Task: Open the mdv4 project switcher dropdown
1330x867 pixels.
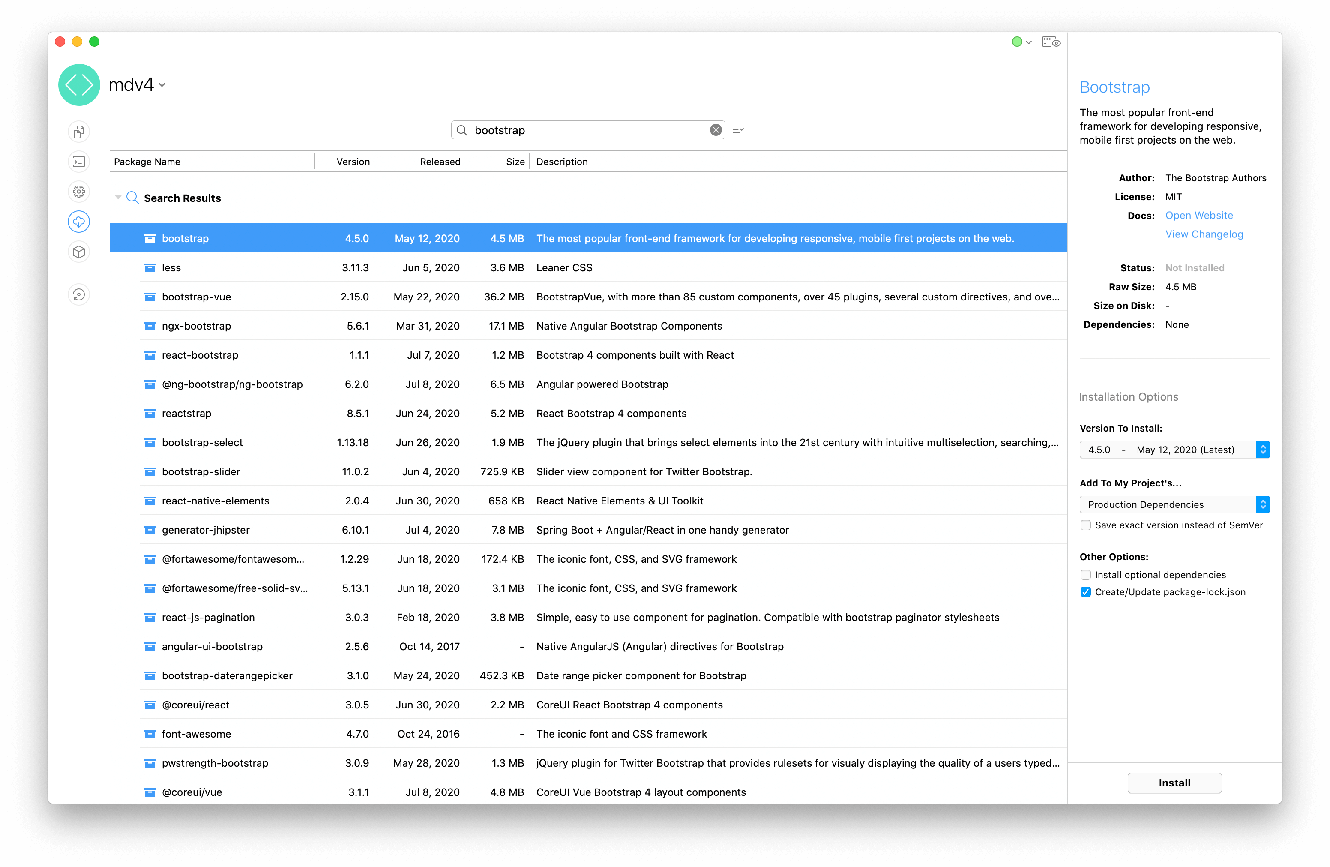Action: [x=162, y=86]
